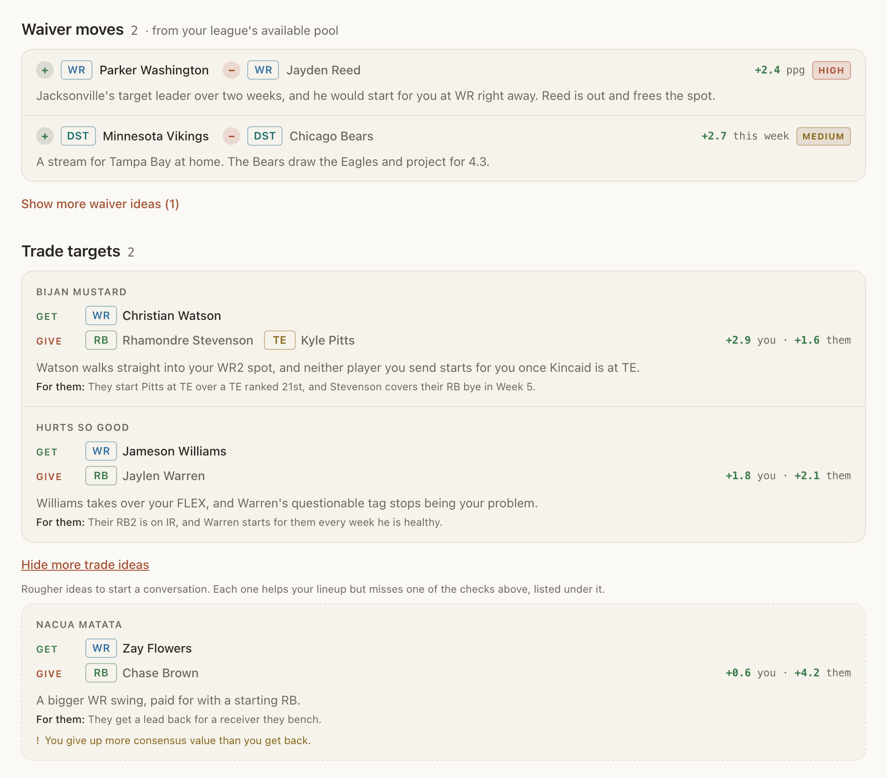Click the red minus icon beside Chicago Bears

[x=231, y=136]
